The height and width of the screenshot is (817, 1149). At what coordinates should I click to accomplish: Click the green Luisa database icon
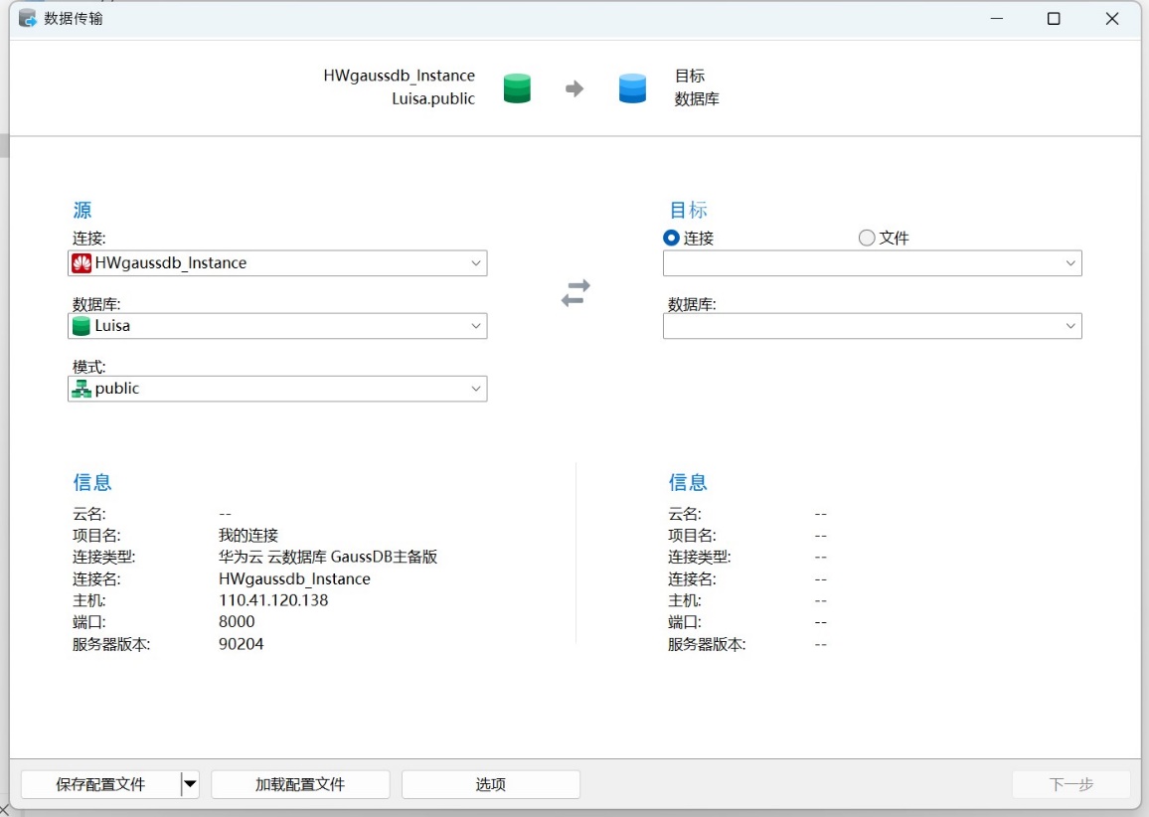tap(82, 326)
